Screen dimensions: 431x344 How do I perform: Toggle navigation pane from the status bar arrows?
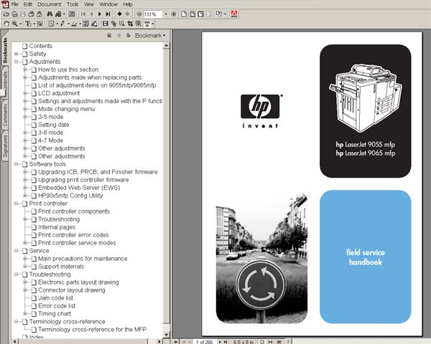tap(176, 342)
